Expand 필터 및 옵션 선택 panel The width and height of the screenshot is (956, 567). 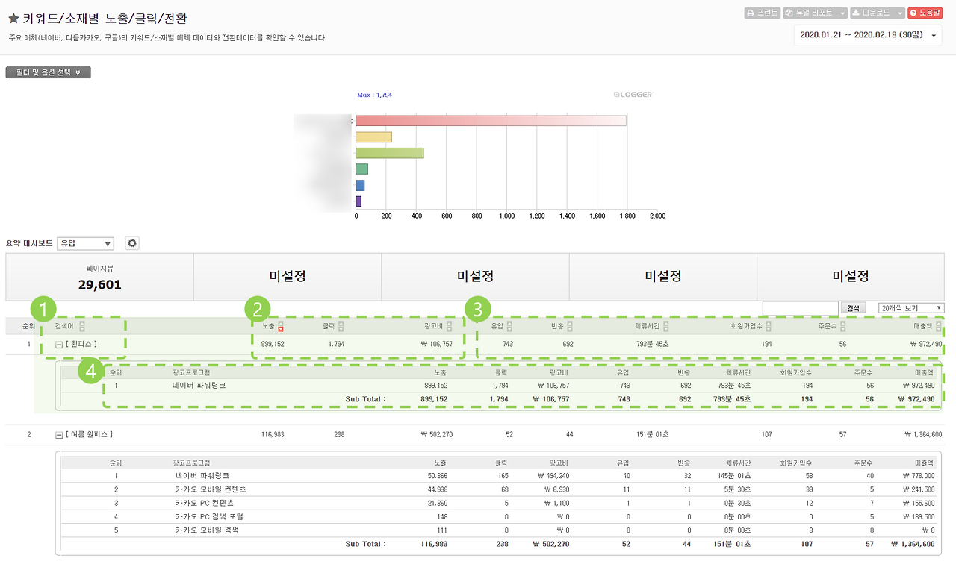point(49,72)
